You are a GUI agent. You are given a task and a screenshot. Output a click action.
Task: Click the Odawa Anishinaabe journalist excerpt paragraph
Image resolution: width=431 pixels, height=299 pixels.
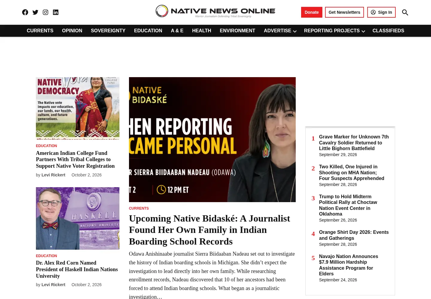pyautogui.click(x=212, y=275)
